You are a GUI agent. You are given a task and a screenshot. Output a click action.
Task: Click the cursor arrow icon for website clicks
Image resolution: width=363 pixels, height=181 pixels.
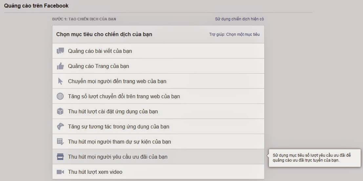(x=60, y=81)
